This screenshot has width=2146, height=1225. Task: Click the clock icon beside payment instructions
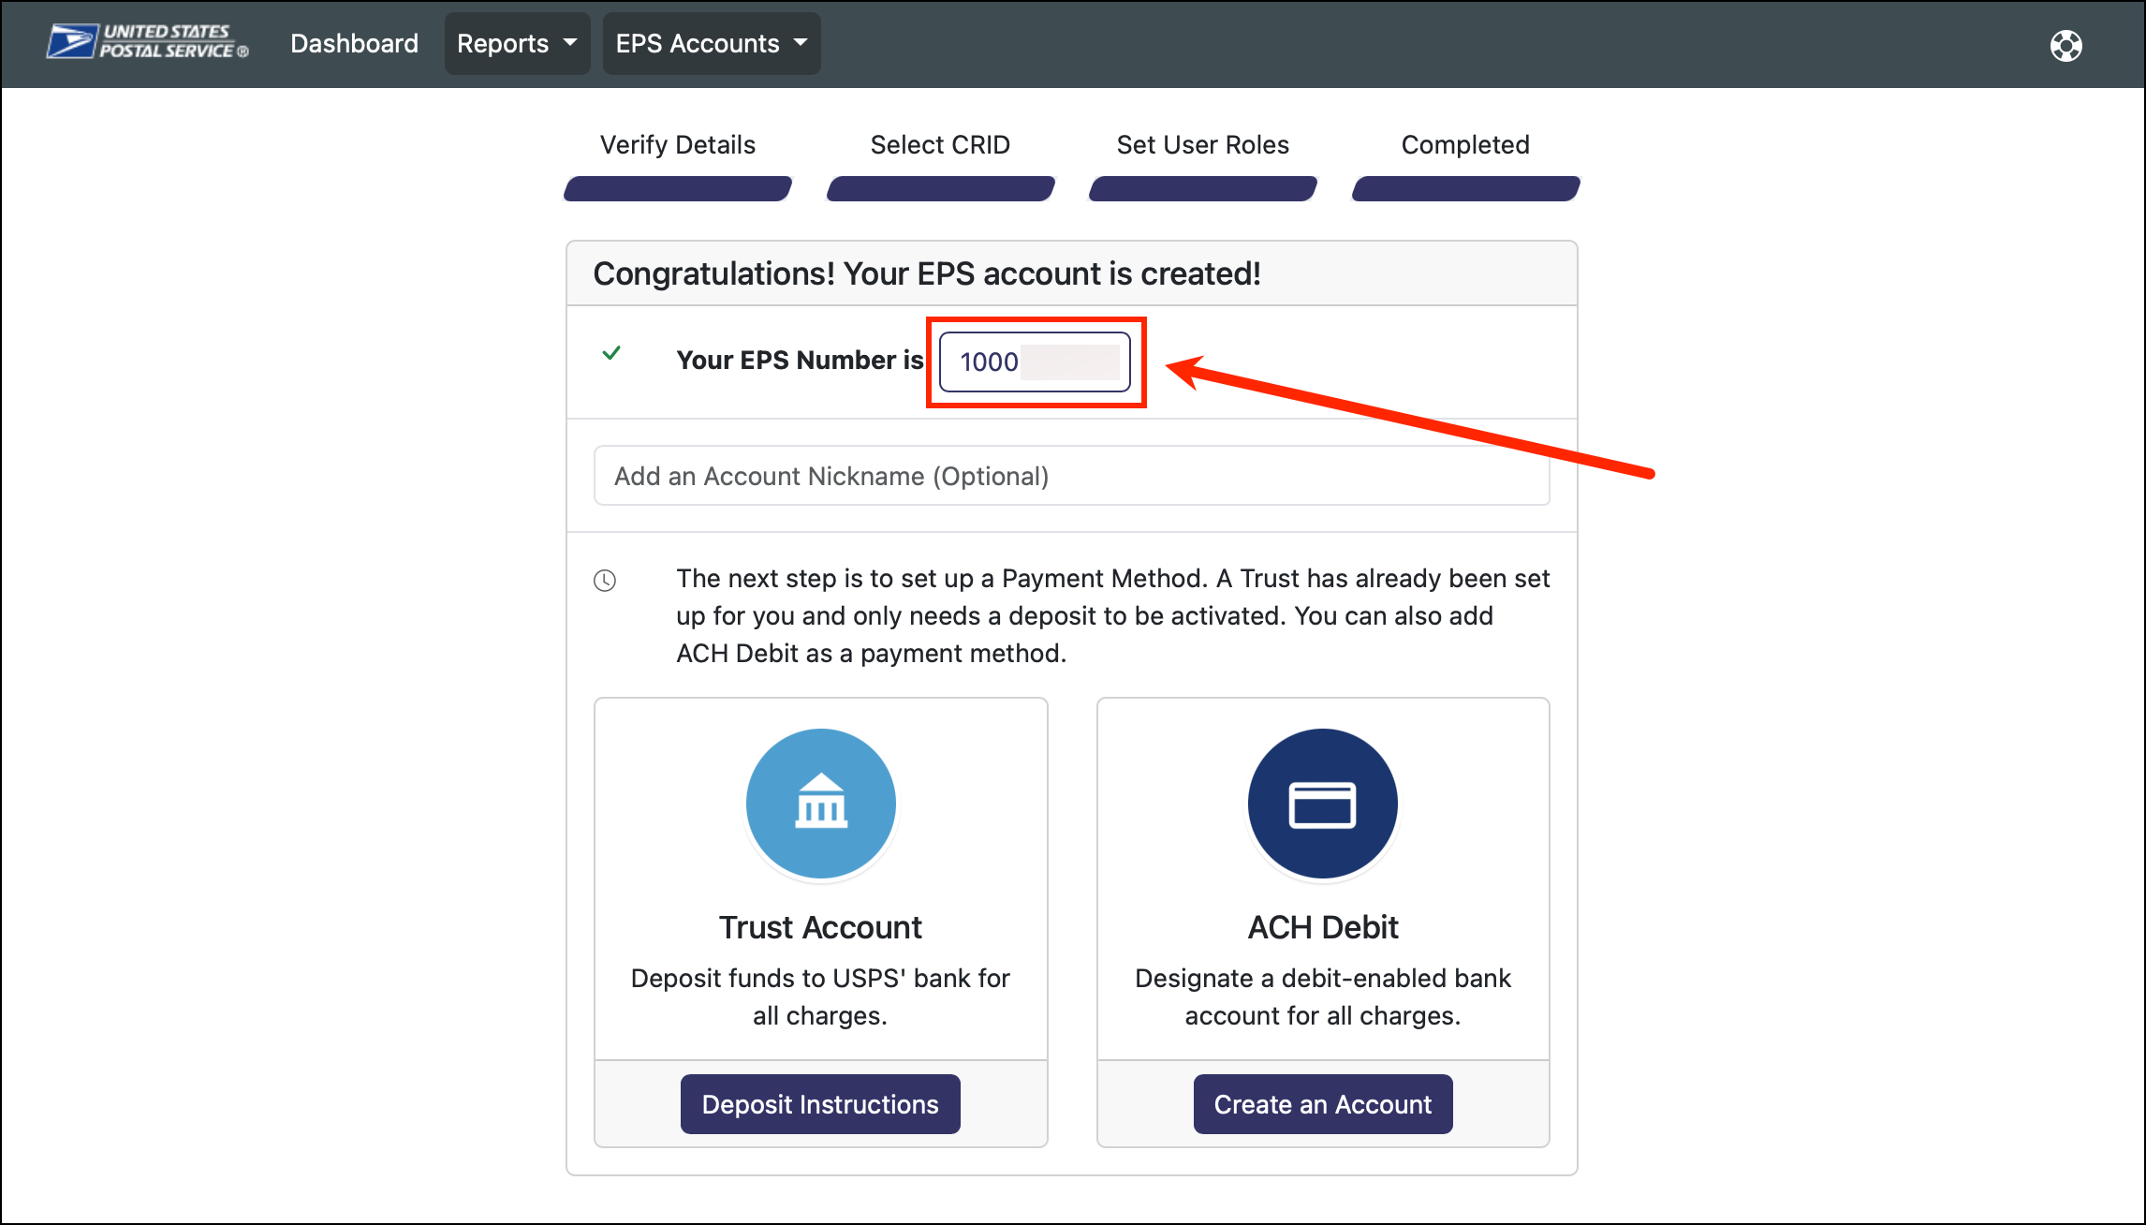[x=605, y=581]
